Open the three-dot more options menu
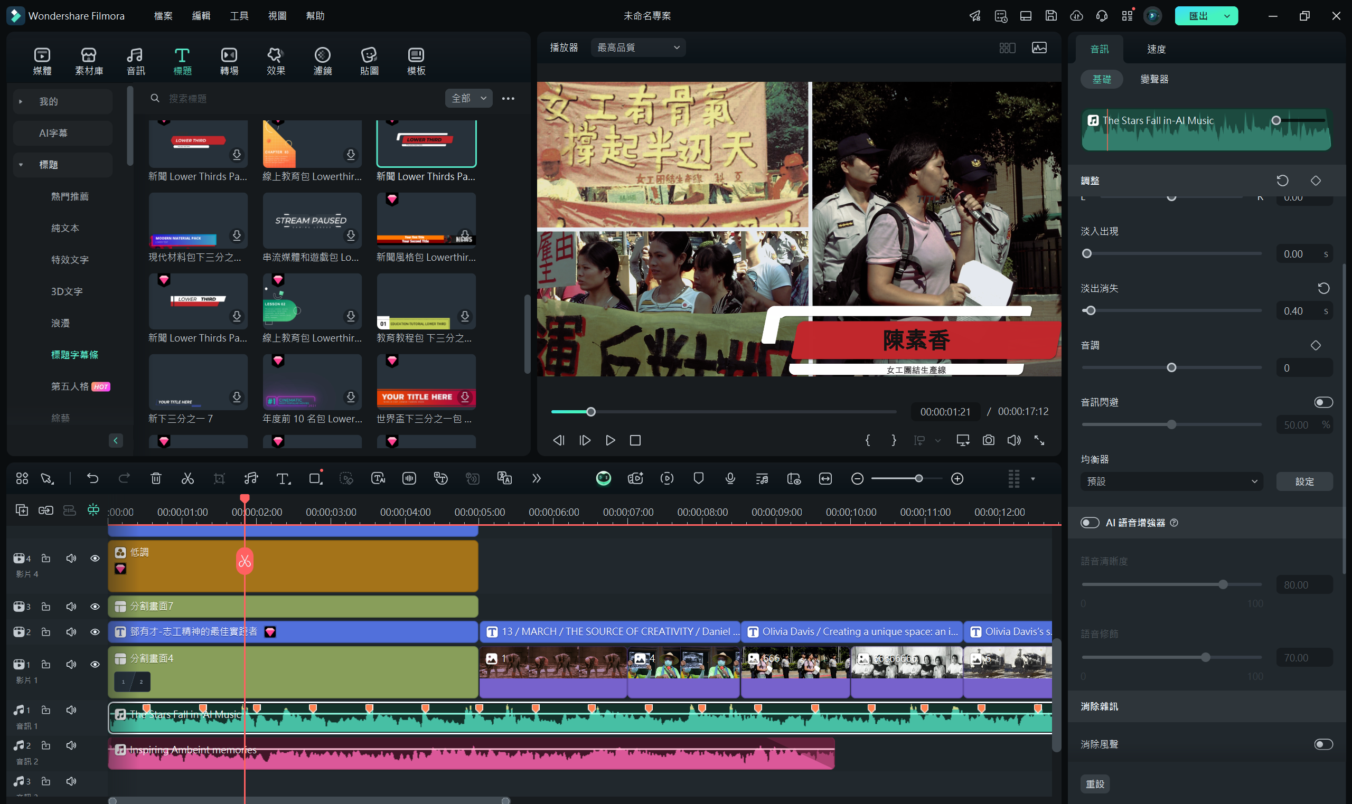1352x804 pixels. [x=508, y=98]
